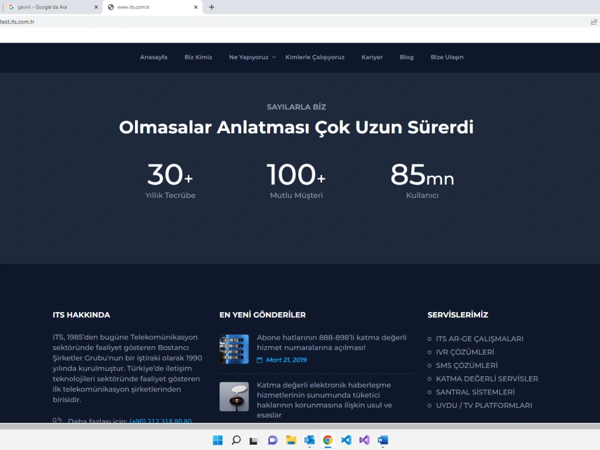Open Windows Start menu
The height and width of the screenshot is (450, 600).
point(218,440)
